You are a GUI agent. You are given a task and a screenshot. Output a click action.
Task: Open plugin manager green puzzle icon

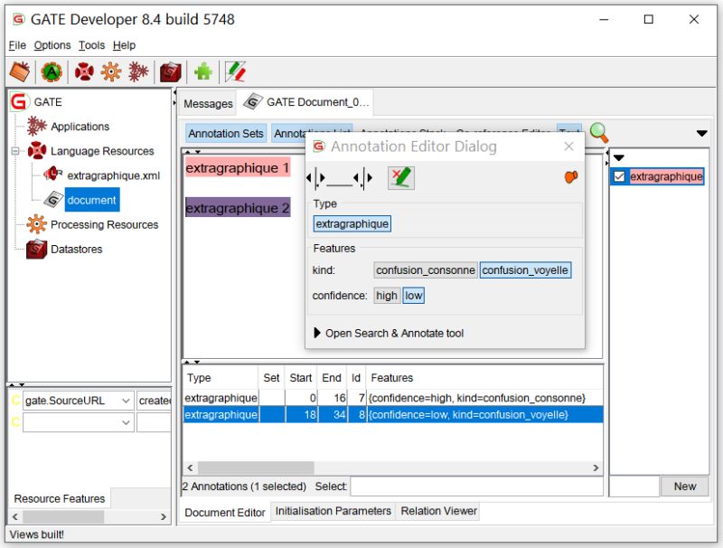[x=202, y=72]
